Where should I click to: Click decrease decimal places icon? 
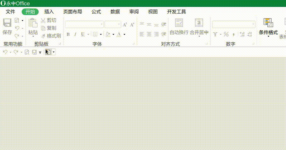click(x=249, y=34)
